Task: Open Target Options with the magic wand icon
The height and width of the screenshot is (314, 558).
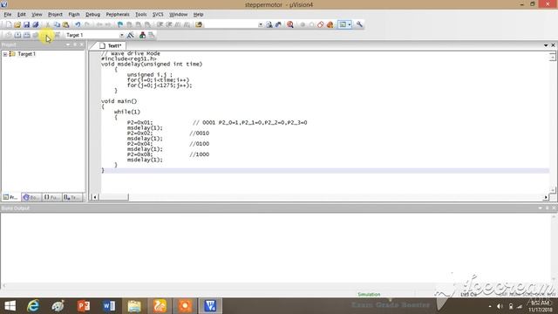Action: coord(131,35)
